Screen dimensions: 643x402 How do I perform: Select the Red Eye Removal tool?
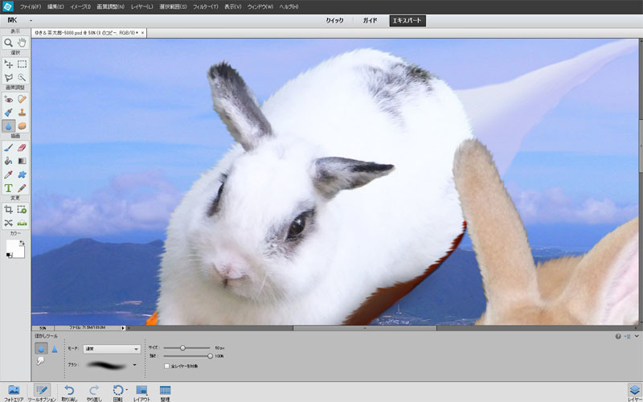(8, 99)
